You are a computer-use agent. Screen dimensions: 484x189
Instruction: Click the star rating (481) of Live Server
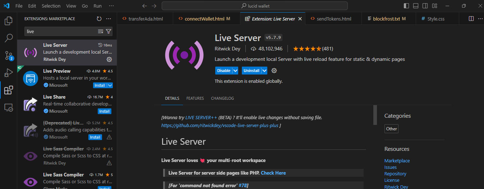[313, 49]
